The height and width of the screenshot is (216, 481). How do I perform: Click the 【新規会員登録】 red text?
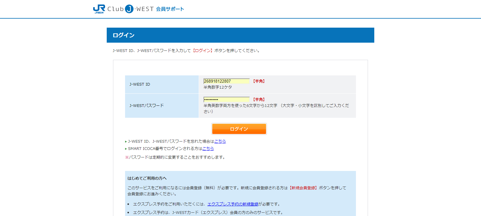pyautogui.click(x=303, y=188)
